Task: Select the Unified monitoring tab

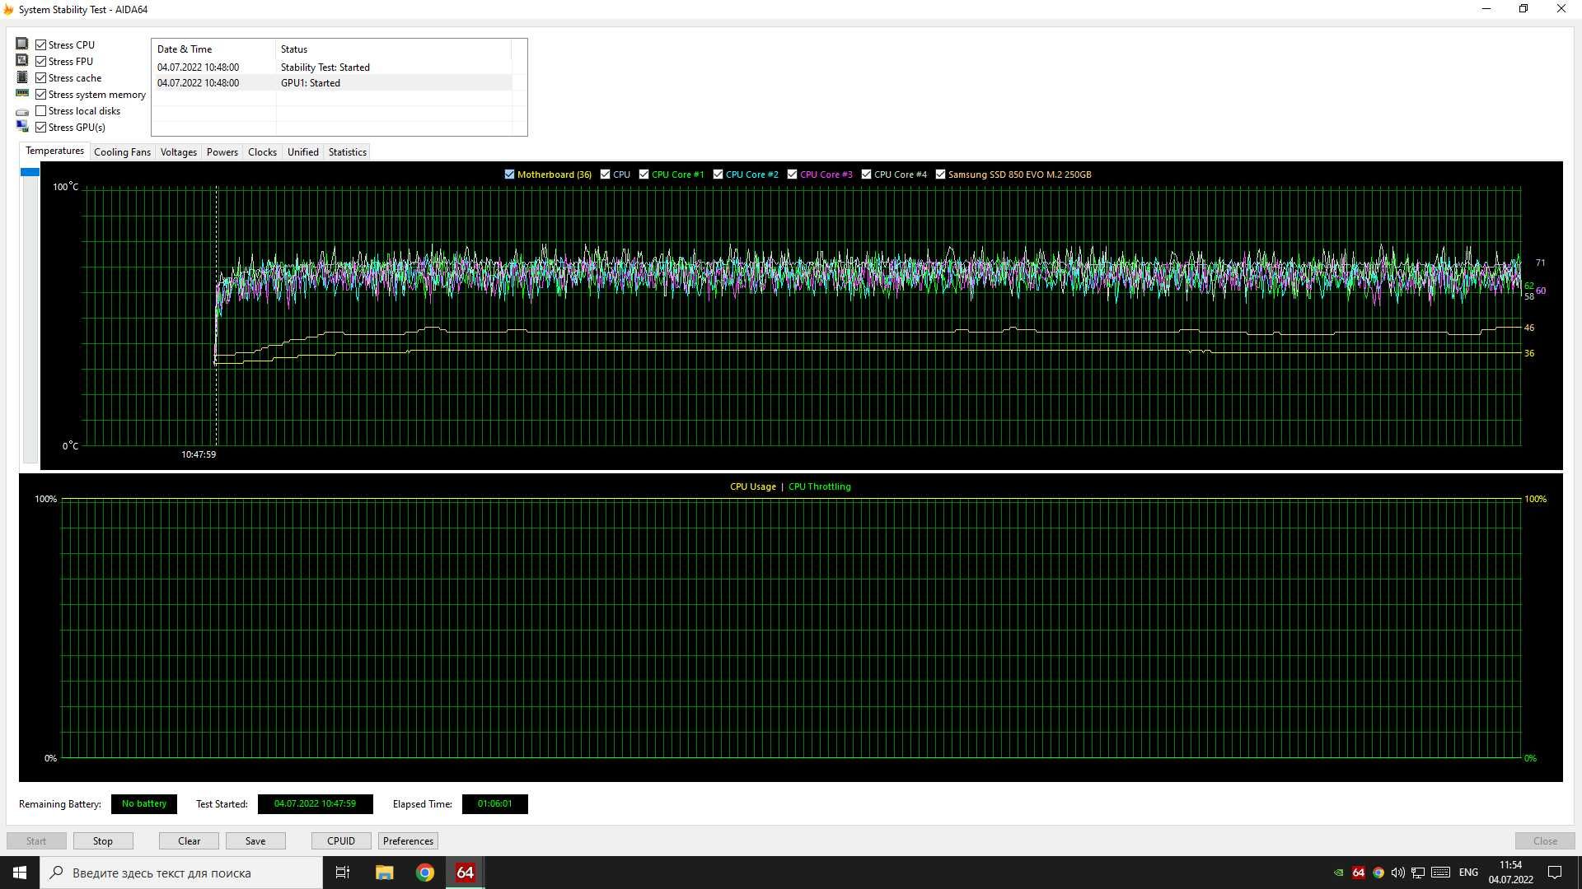Action: [302, 152]
